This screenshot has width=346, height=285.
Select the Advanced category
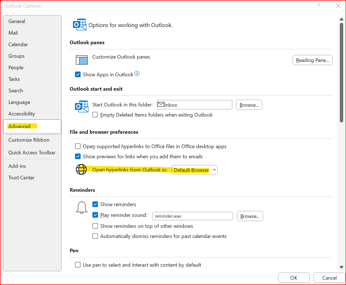pos(32,126)
